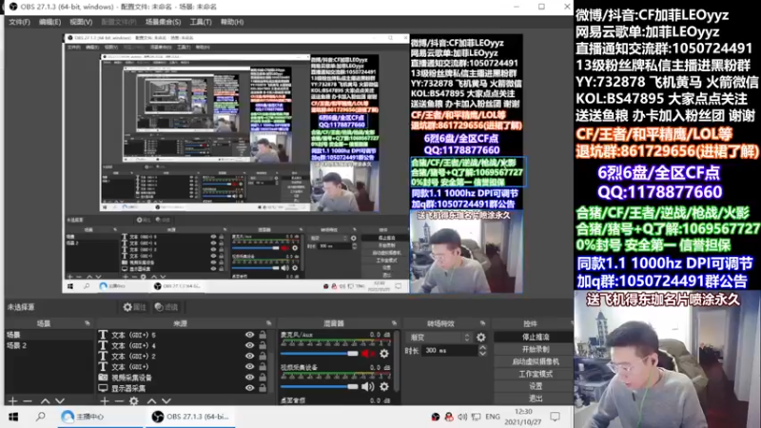Toggle visibility of 文本 (GDI+) 5 source
Image resolution: width=761 pixels, height=428 pixels.
[249, 335]
